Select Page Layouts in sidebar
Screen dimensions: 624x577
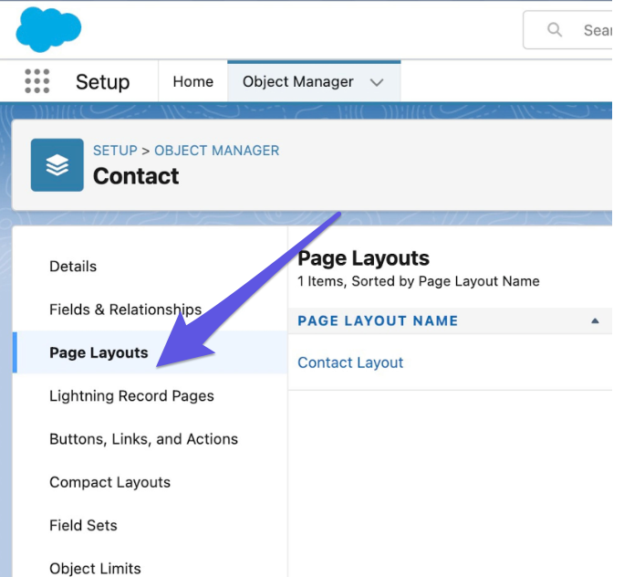(99, 352)
